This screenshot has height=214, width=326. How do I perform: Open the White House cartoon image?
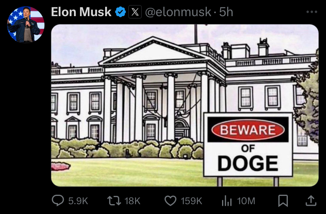(x=185, y=105)
